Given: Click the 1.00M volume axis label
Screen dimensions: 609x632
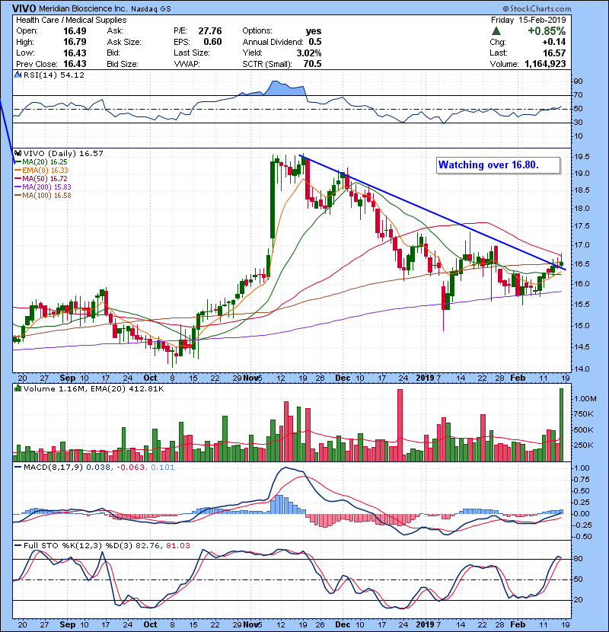Looking at the screenshot, I should (x=585, y=399).
